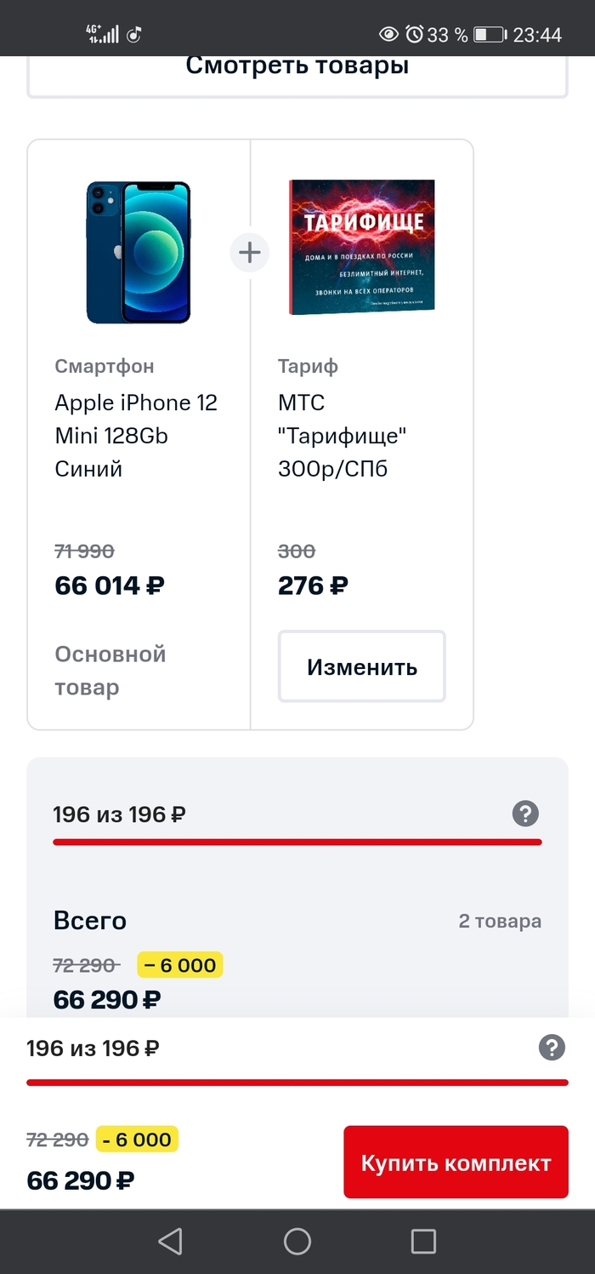Image resolution: width=595 pixels, height=1274 pixels.
Task: Tap the battery indicator in status bar
Action: pyautogui.click(x=490, y=35)
